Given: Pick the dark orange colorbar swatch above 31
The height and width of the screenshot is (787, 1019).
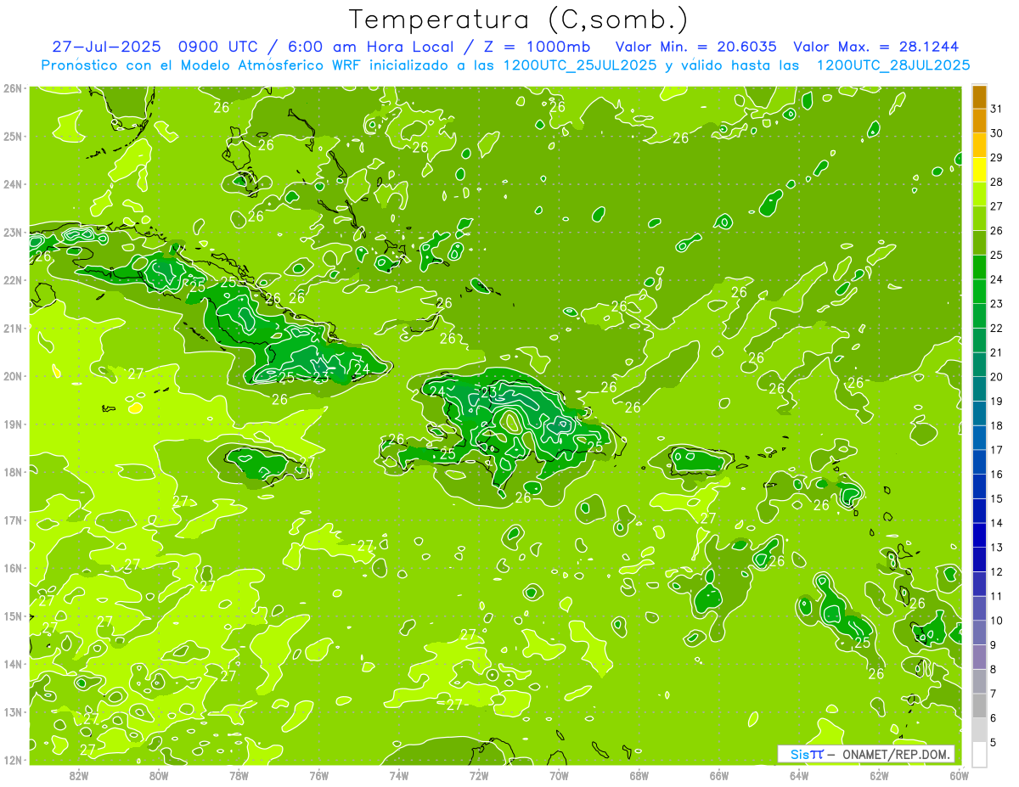Looking at the screenshot, I should pos(979,96).
